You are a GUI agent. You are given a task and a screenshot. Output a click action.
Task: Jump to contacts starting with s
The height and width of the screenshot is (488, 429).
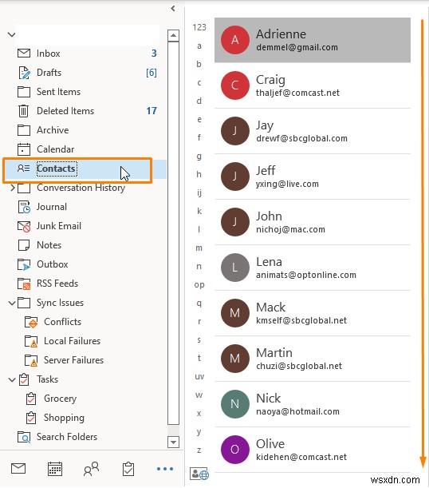[199, 340]
